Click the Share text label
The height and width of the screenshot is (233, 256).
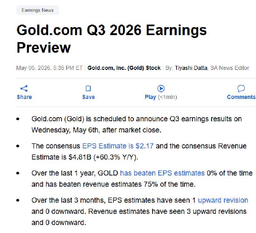pyautogui.click(x=24, y=97)
